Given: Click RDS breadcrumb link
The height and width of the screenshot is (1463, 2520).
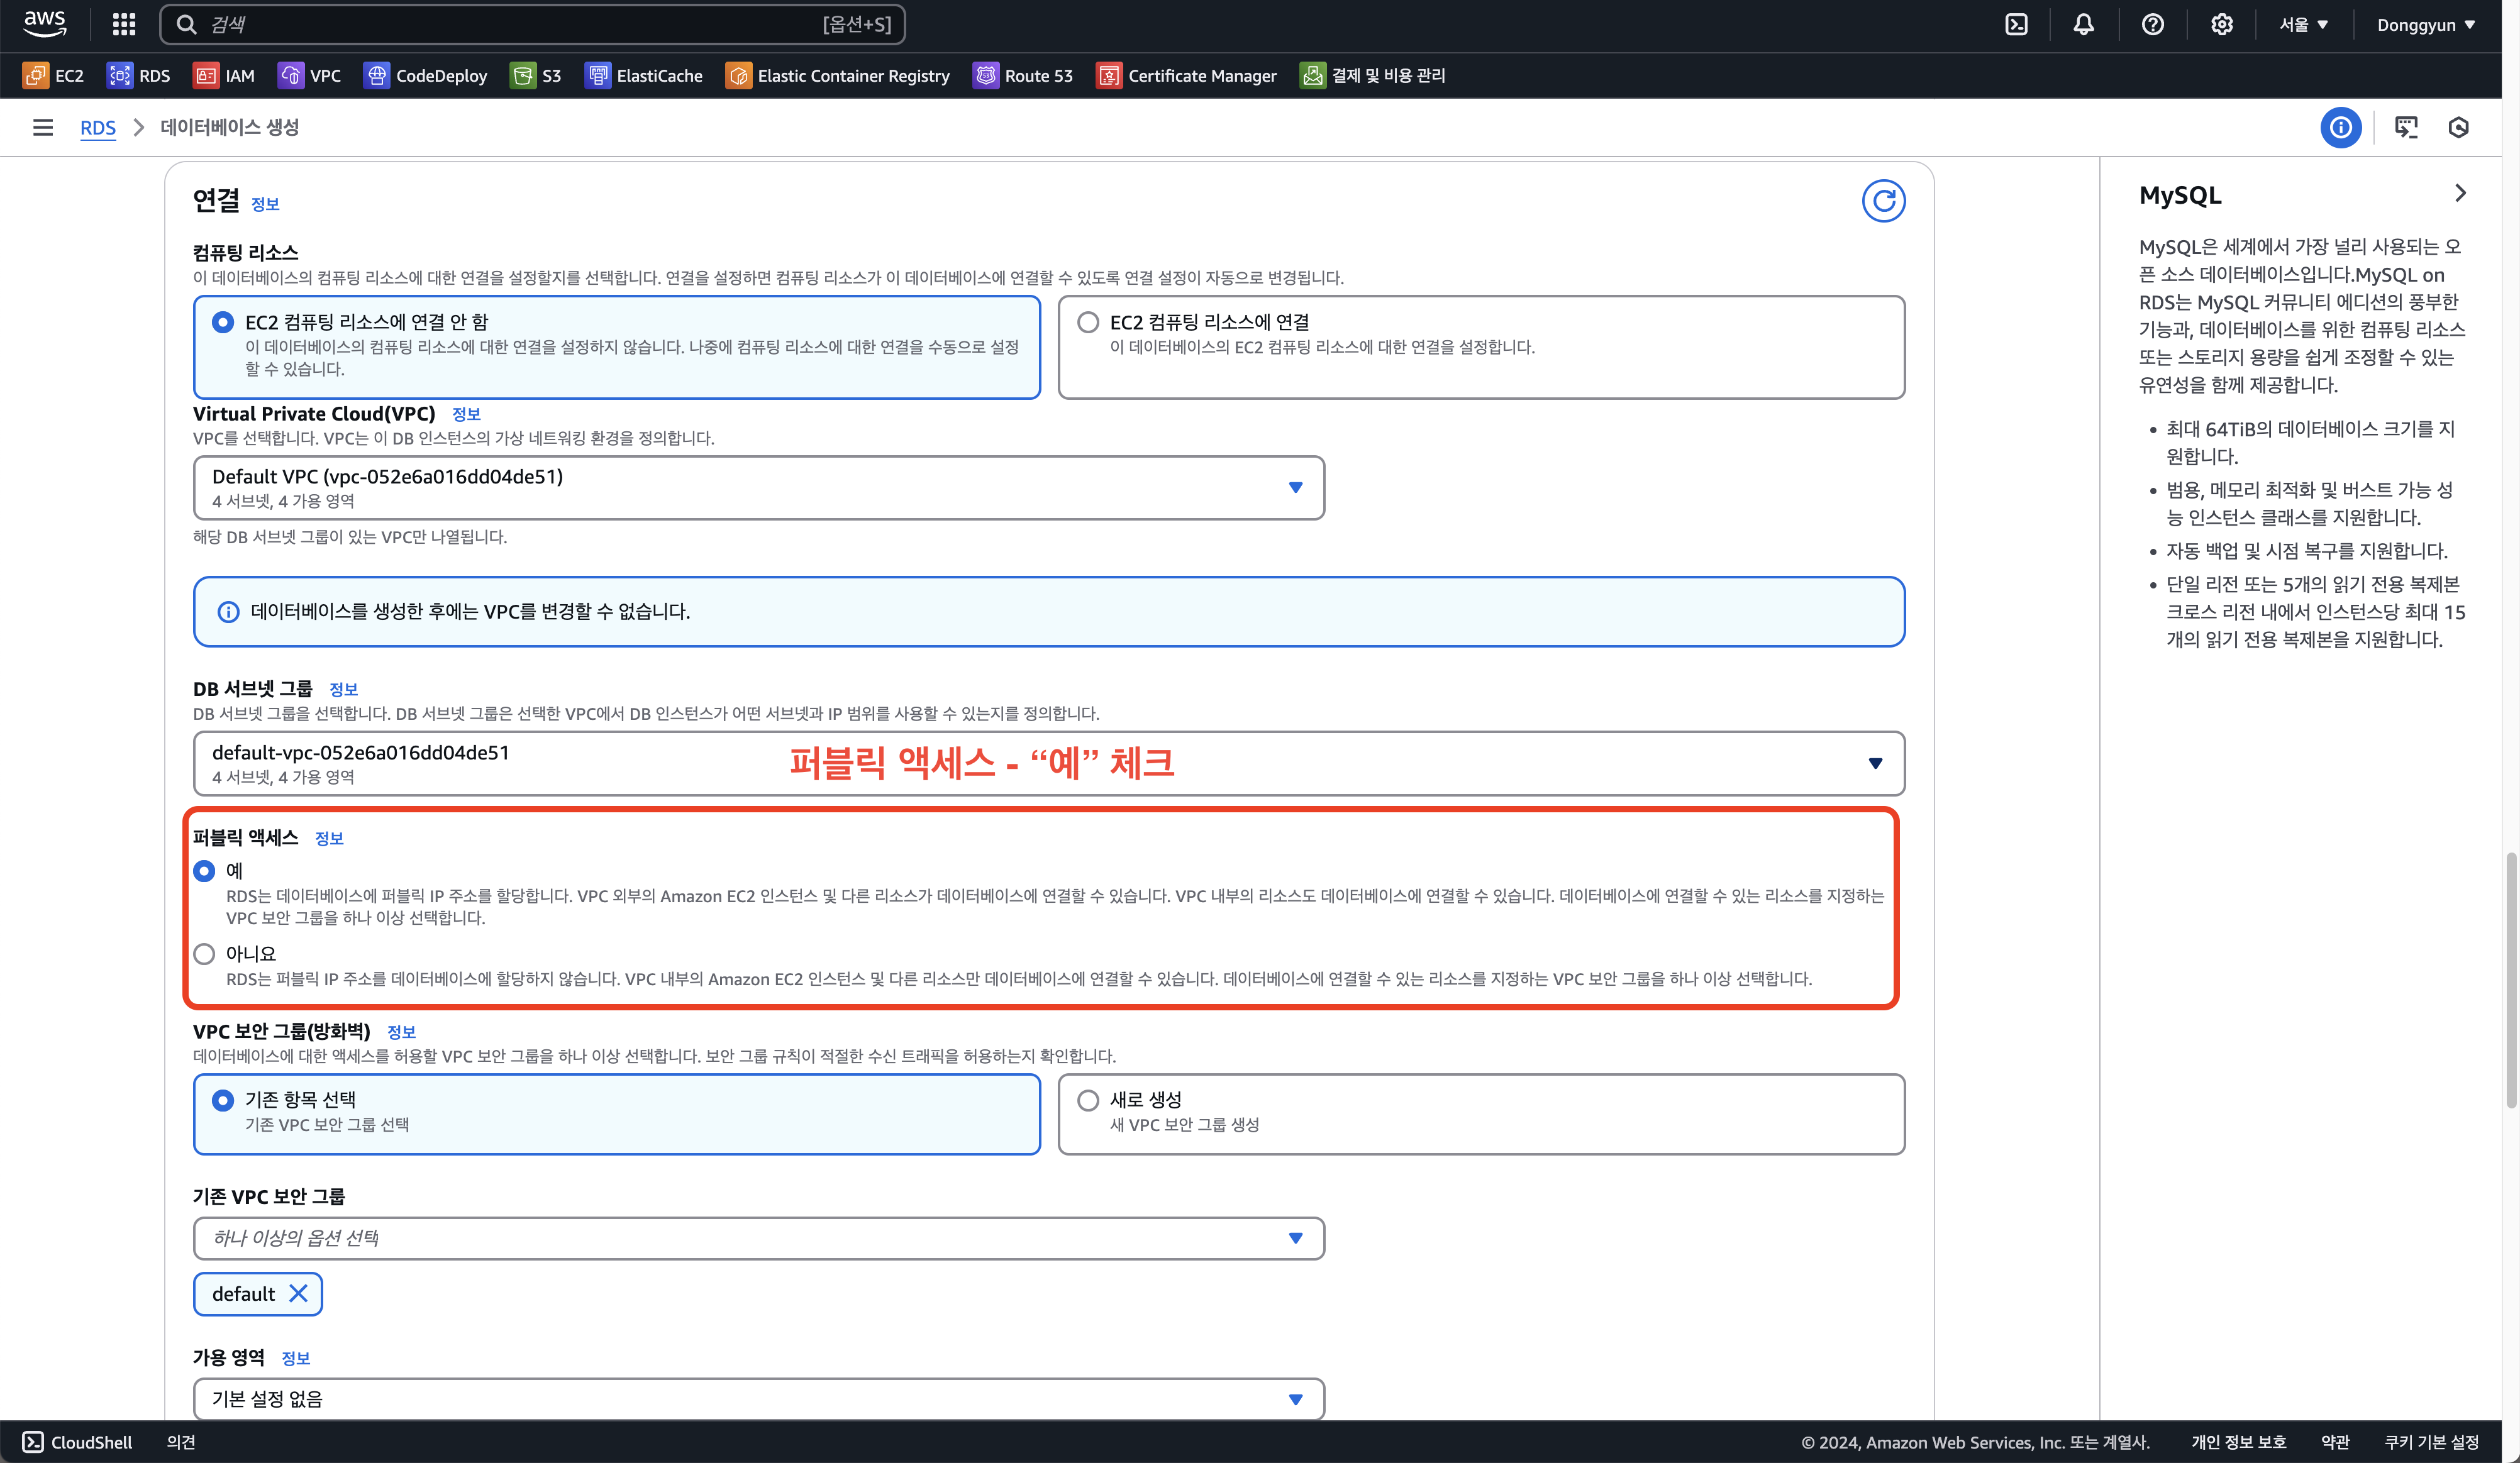Looking at the screenshot, I should click(98, 127).
